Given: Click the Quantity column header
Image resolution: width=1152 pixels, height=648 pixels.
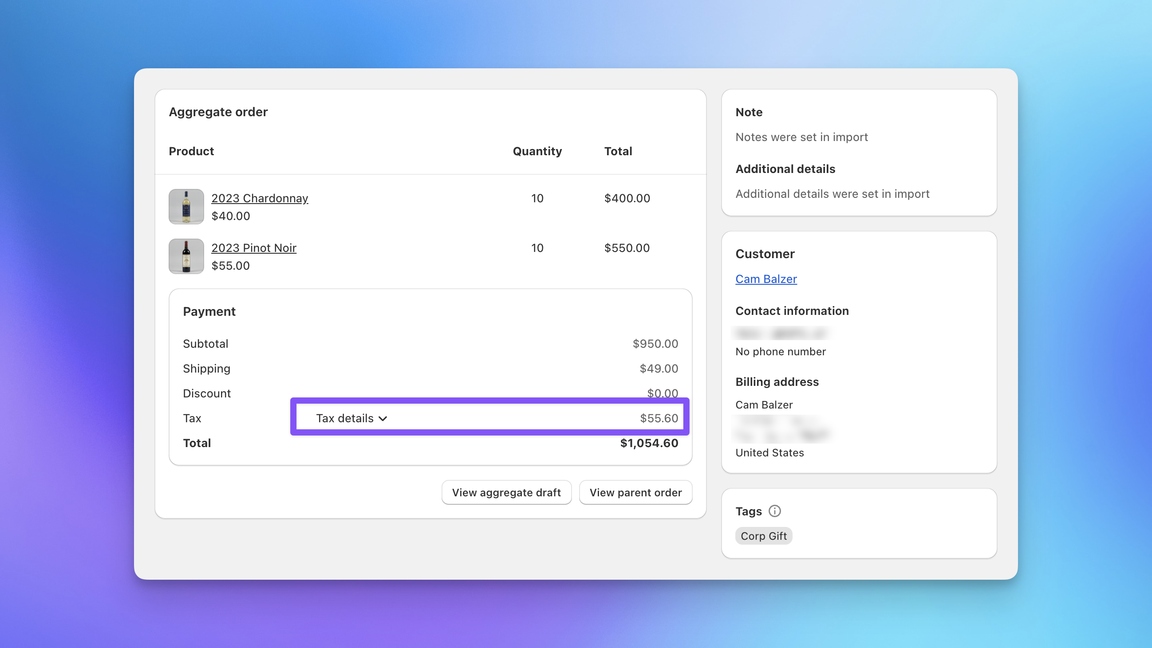Looking at the screenshot, I should click(537, 151).
